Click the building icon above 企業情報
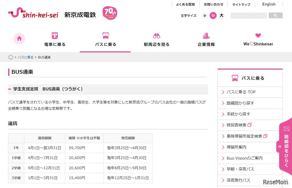 click(206, 36)
